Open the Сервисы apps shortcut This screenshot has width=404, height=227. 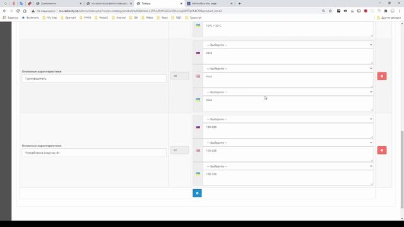(11, 18)
